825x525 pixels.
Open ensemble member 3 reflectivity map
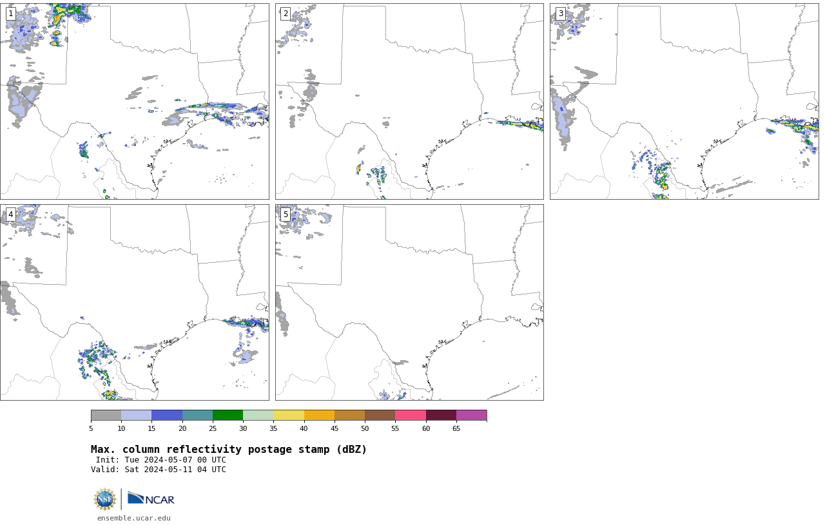684,101
